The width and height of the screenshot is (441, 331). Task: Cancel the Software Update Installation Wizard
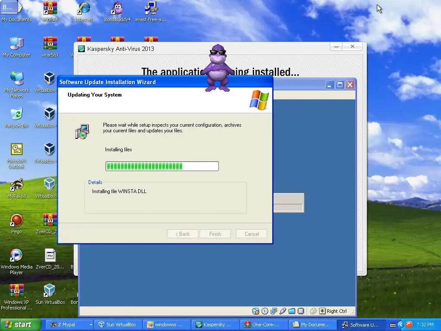click(252, 234)
